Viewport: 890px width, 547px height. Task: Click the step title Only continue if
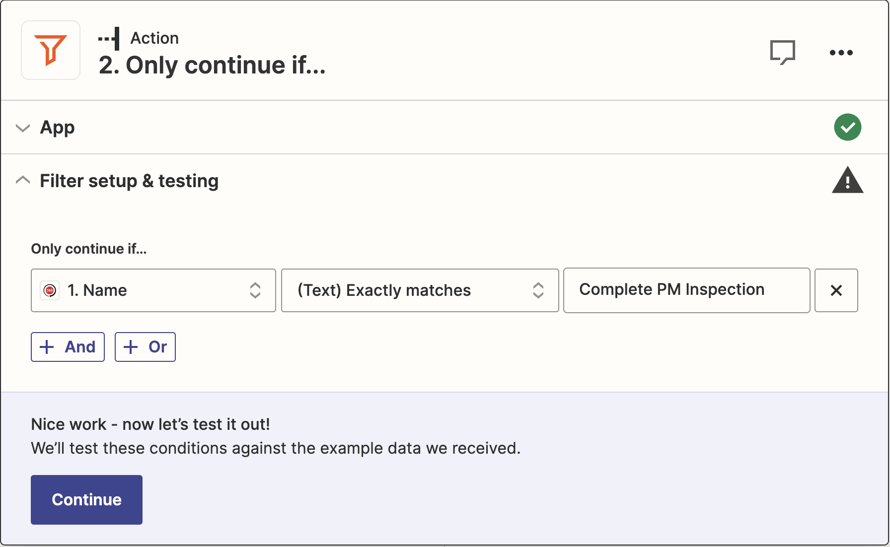tap(212, 65)
